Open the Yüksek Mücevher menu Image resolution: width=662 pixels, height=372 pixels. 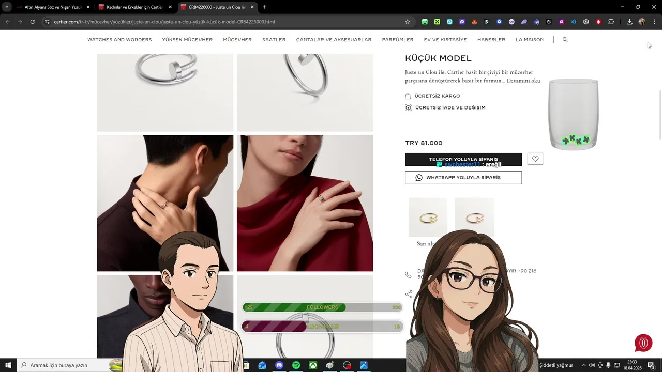pyautogui.click(x=187, y=40)
